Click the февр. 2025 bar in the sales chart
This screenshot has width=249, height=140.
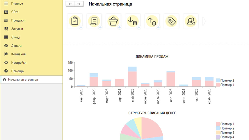click(94, 80)
